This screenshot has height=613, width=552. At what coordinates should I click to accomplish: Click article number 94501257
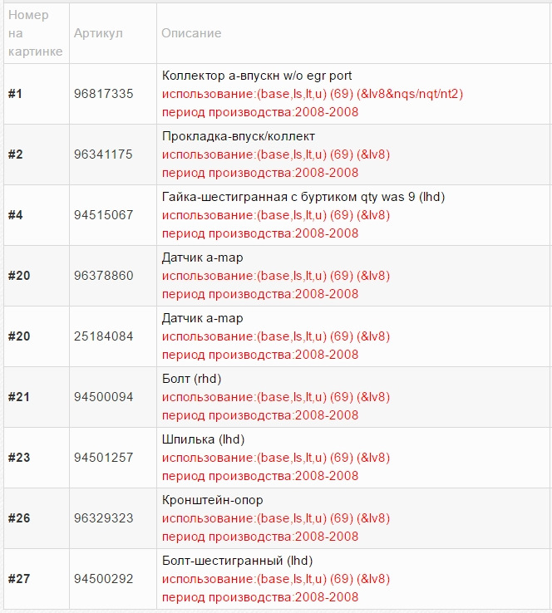pyautogui.click(x=103, y=458)
